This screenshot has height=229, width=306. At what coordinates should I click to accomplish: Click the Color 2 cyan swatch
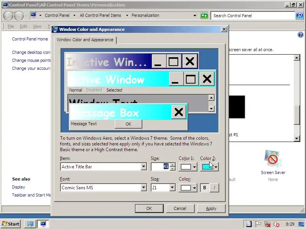click(207, 167)
